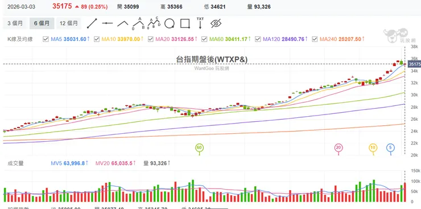
Task: Toggle hide drawings eye-slash icon
Action: pos(215,23)
